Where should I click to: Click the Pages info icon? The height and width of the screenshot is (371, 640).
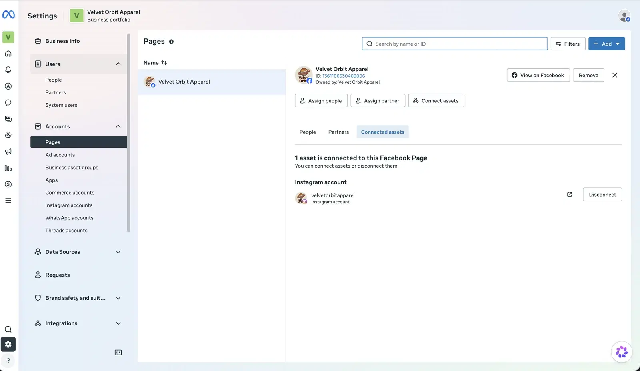pyautogui.click(x=171, y=42)
